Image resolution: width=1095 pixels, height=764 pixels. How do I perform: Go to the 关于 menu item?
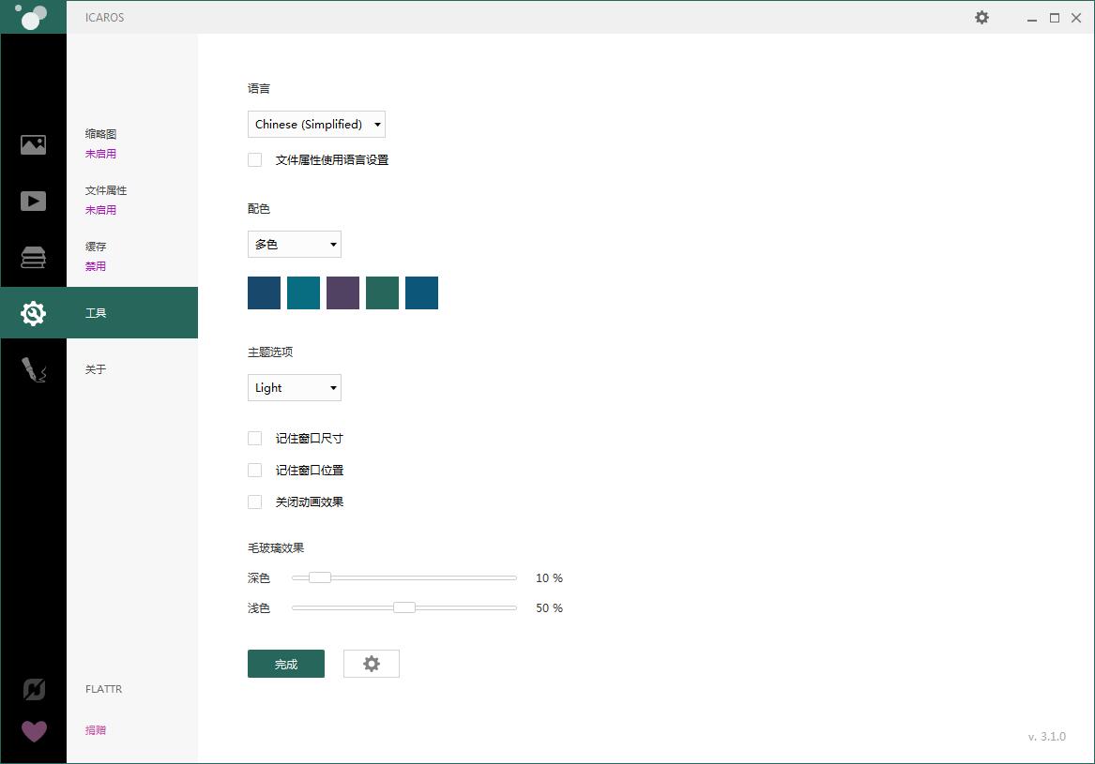(x=96, y=369)
